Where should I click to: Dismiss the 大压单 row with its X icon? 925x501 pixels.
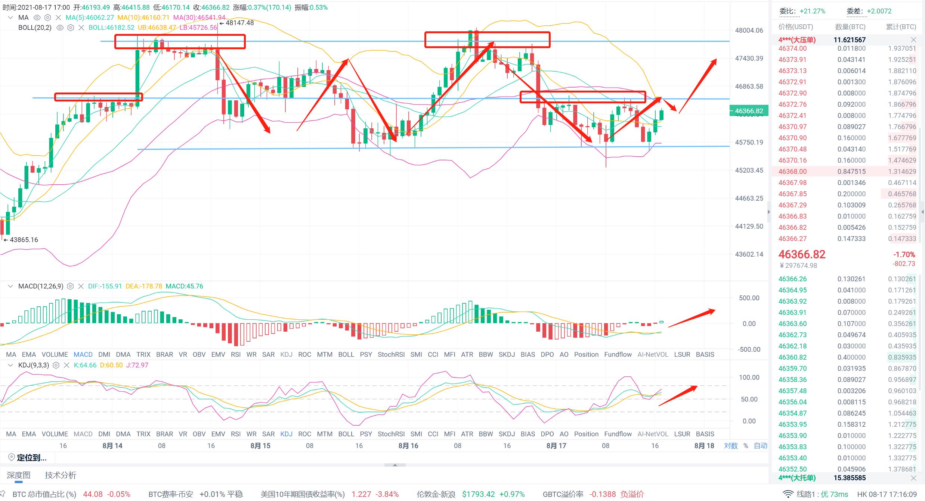click(913, 40)
